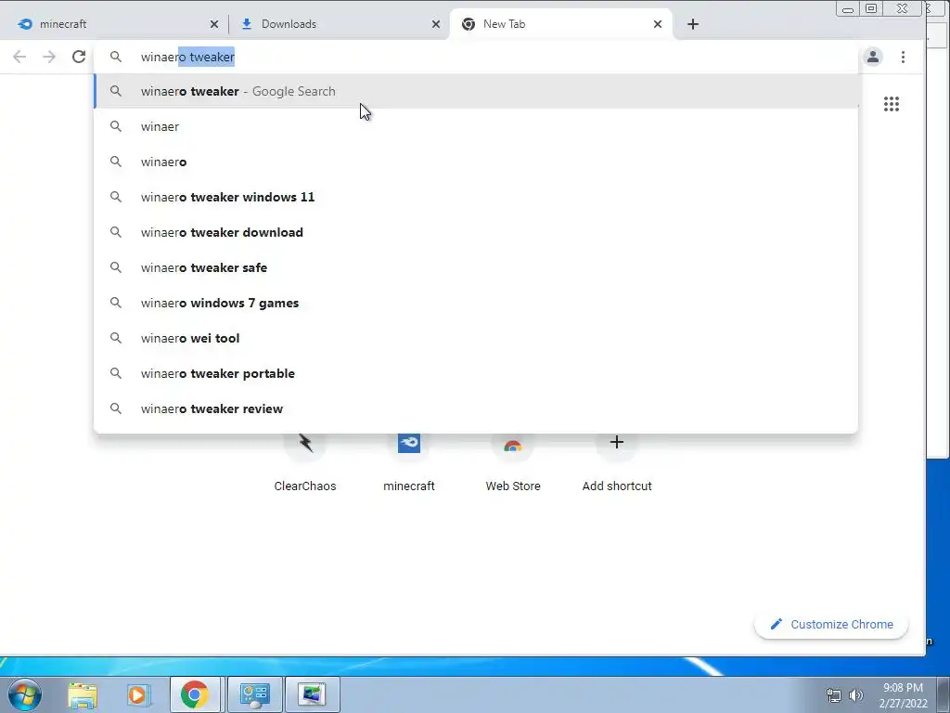
Task: Select 'winaero tweaker review' suggestion
Action: pyautogui.click(x=477, y=408)
